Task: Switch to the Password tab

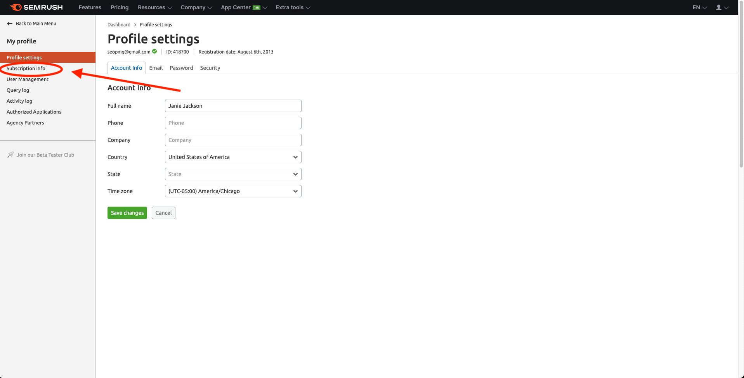Action: pyautogui.click(x=181, y=68)
